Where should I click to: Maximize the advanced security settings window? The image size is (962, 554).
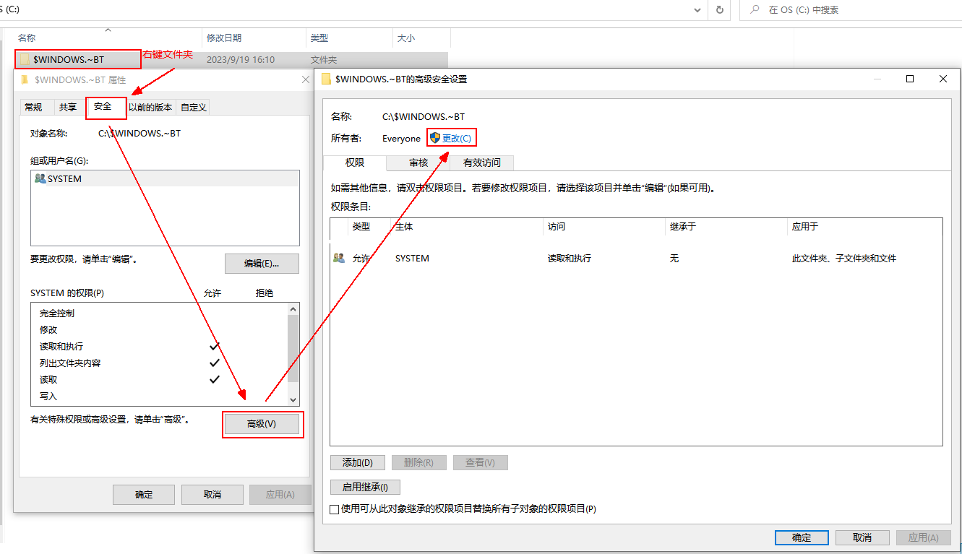click(910, 79)
